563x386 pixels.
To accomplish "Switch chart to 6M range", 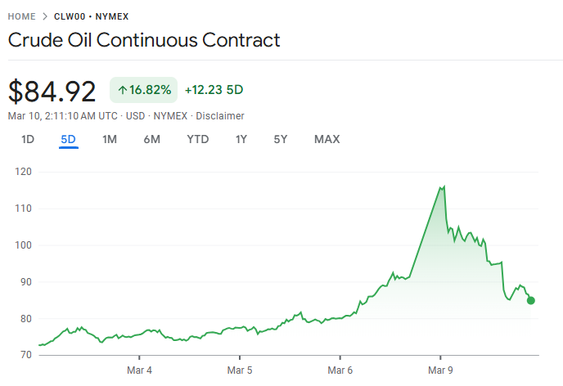I will 151,139.
